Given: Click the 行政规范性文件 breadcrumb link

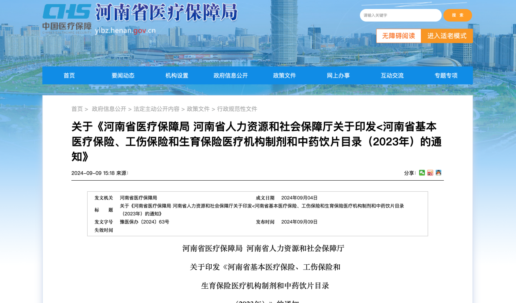Looking at the screenshot, I should coord(237,109).
